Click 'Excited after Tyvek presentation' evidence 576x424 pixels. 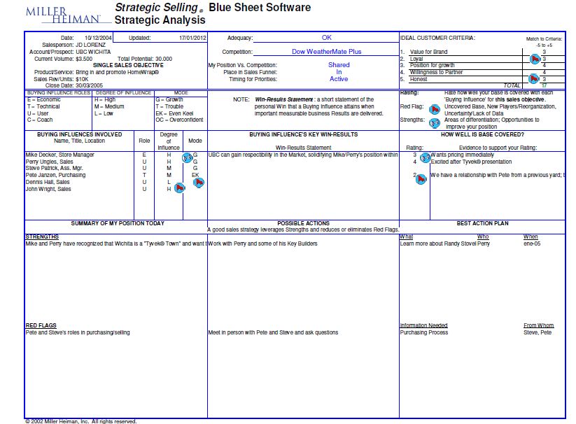pos(471,162)
